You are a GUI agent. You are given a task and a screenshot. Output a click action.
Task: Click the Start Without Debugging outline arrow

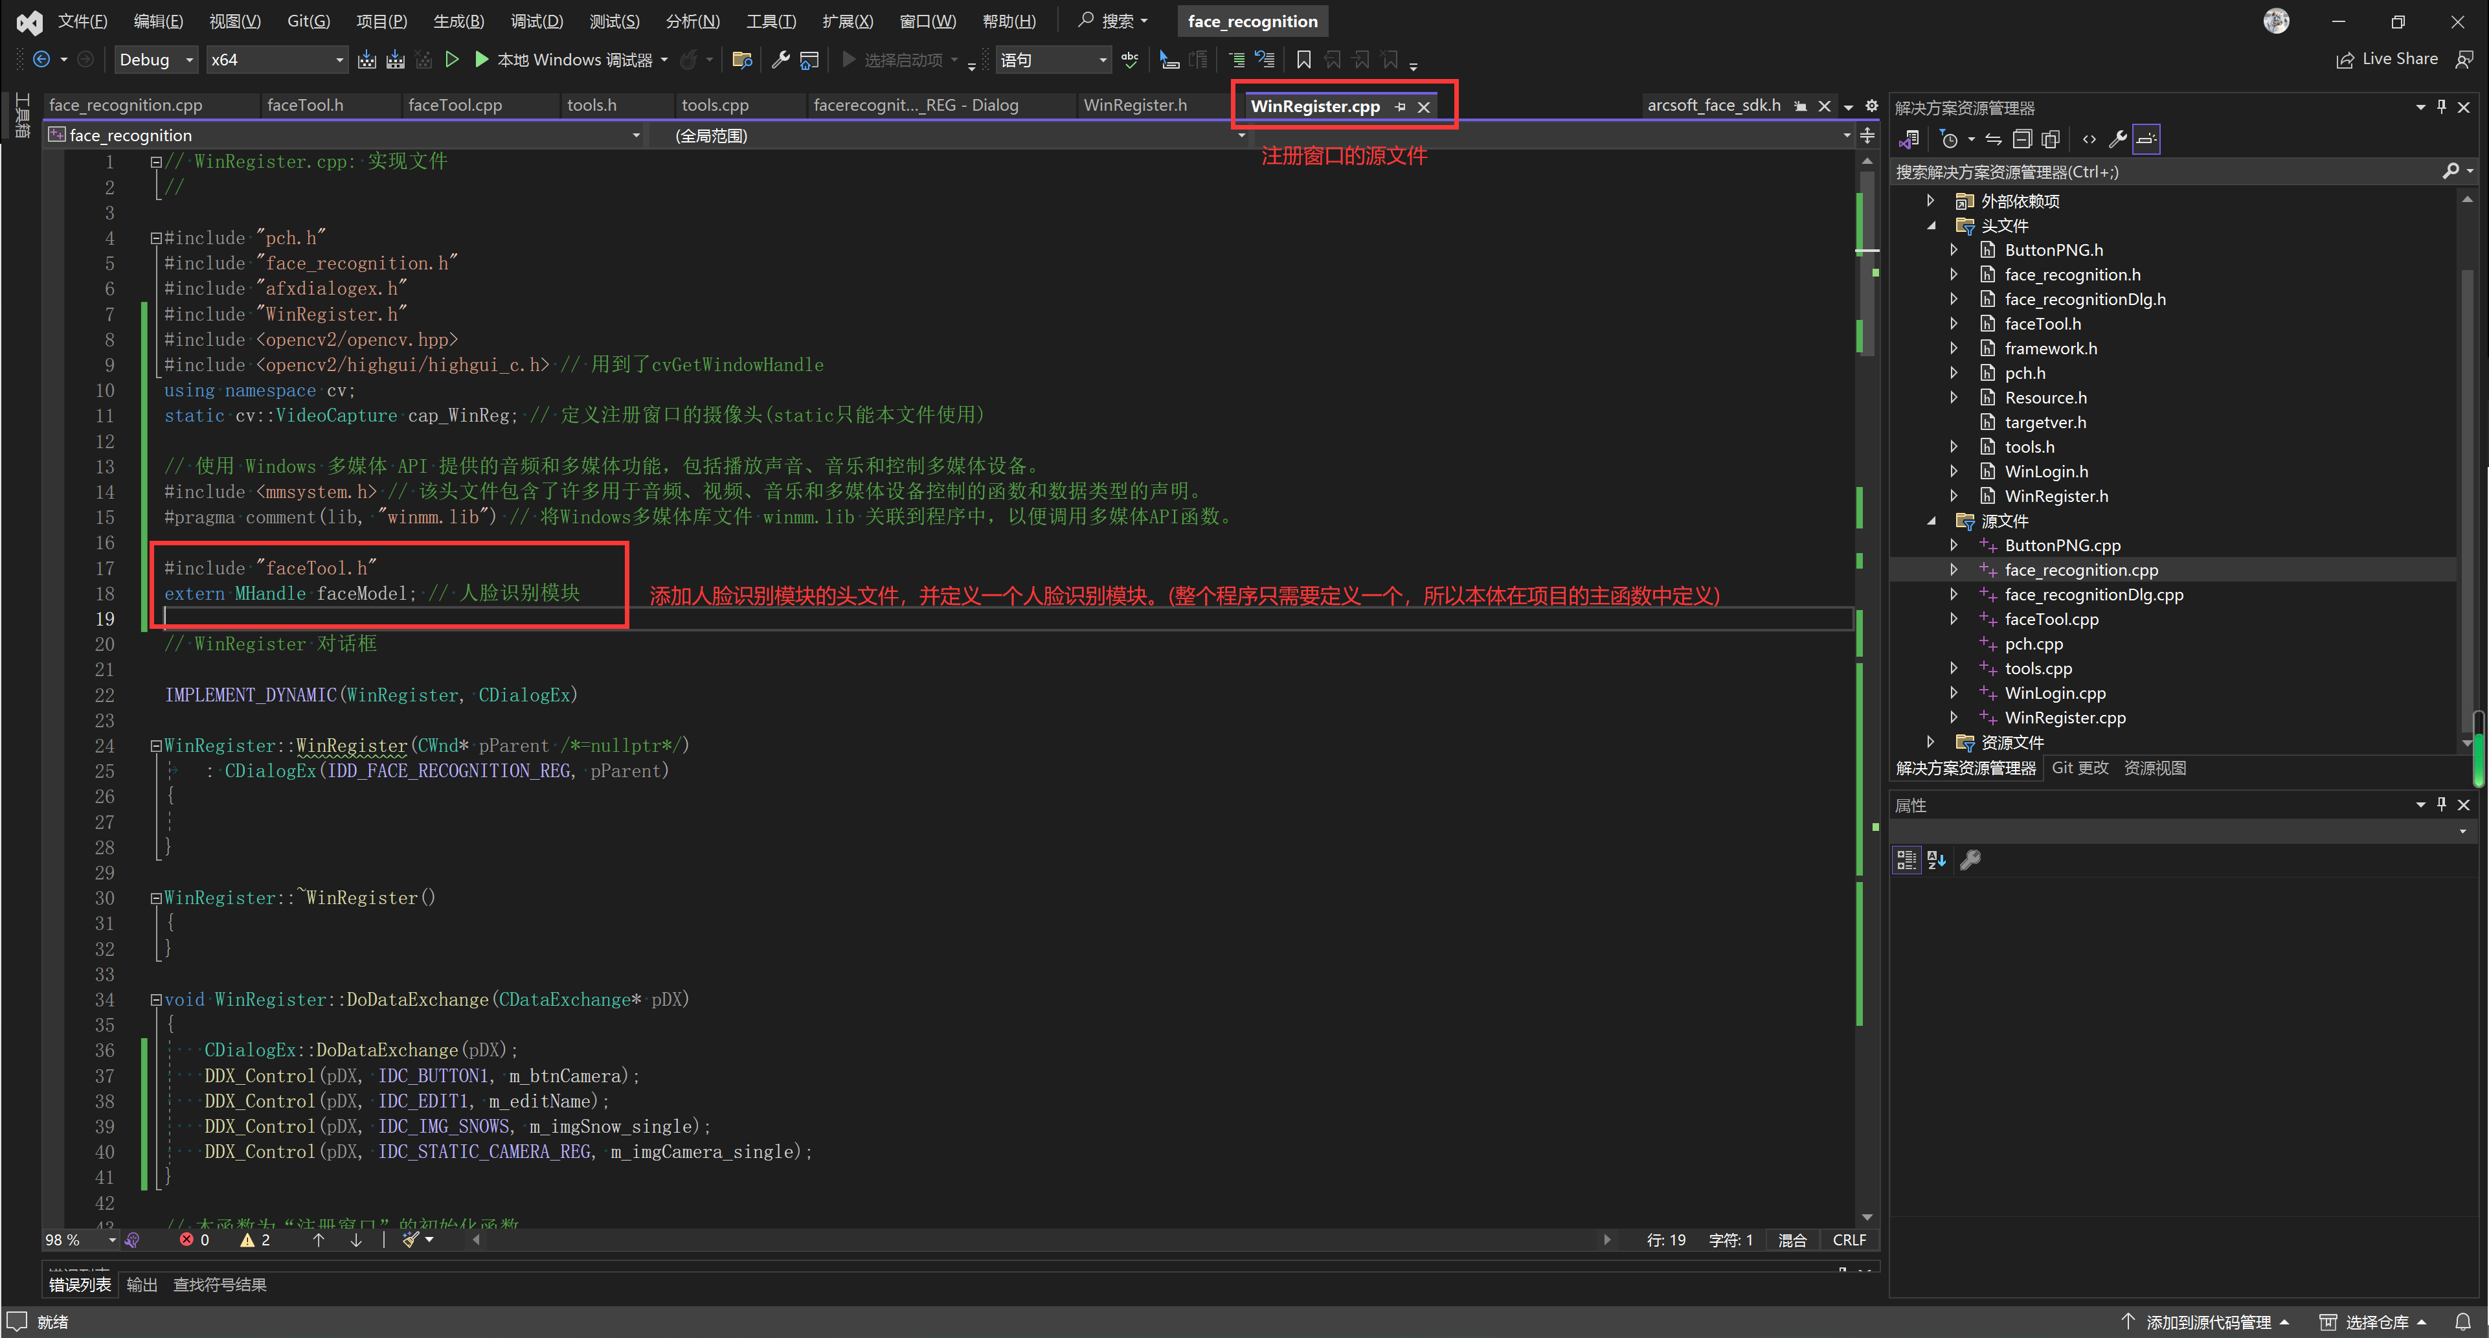(x=451, y=60)
